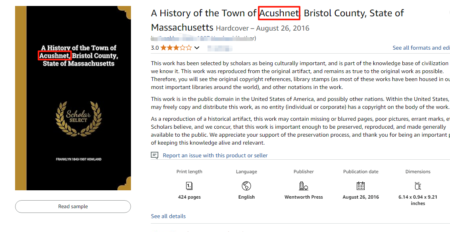Open the See all formats and editions link
The height and width of the screenshot is (232, 450).
pyautogui.click(x=421, y=48)
